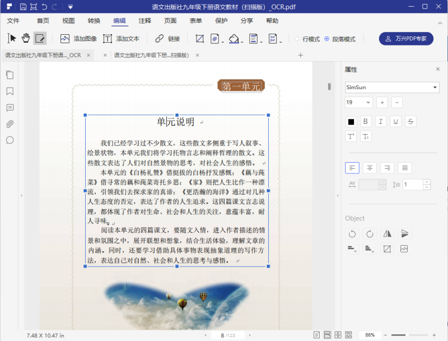Open the 注释 (Comment) menu tab
Screen dimensions: 448x341
pos(144,21)
